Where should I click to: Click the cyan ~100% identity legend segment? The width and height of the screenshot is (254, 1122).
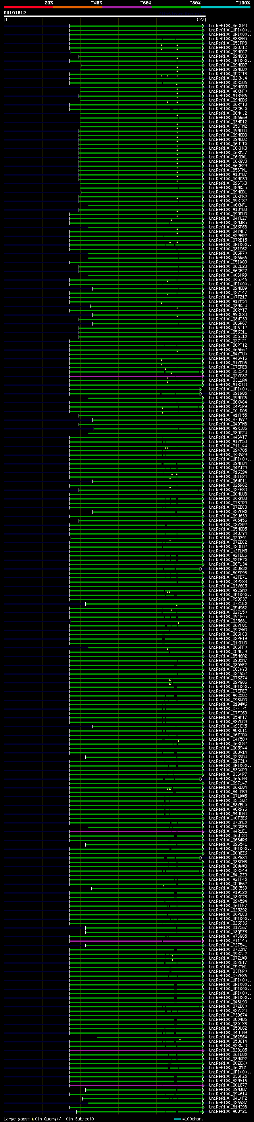[225, 7]
